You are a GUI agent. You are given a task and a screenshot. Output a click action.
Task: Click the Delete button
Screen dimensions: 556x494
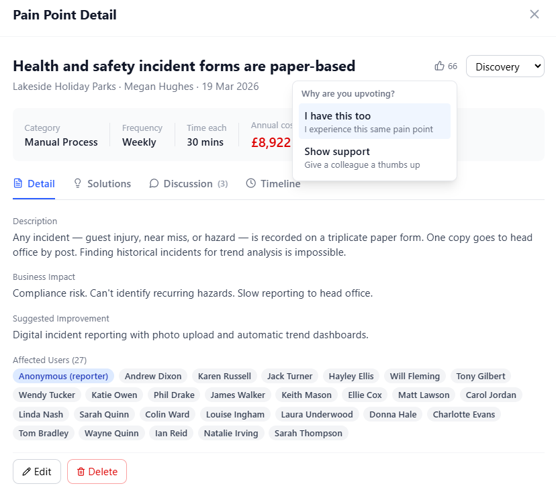coord(97,472)
